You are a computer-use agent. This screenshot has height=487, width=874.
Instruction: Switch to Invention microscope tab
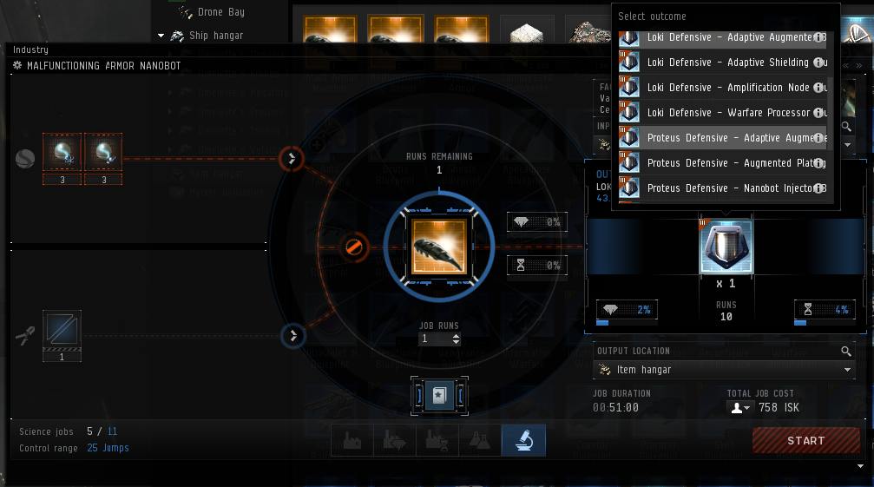[x=523, y=441]
